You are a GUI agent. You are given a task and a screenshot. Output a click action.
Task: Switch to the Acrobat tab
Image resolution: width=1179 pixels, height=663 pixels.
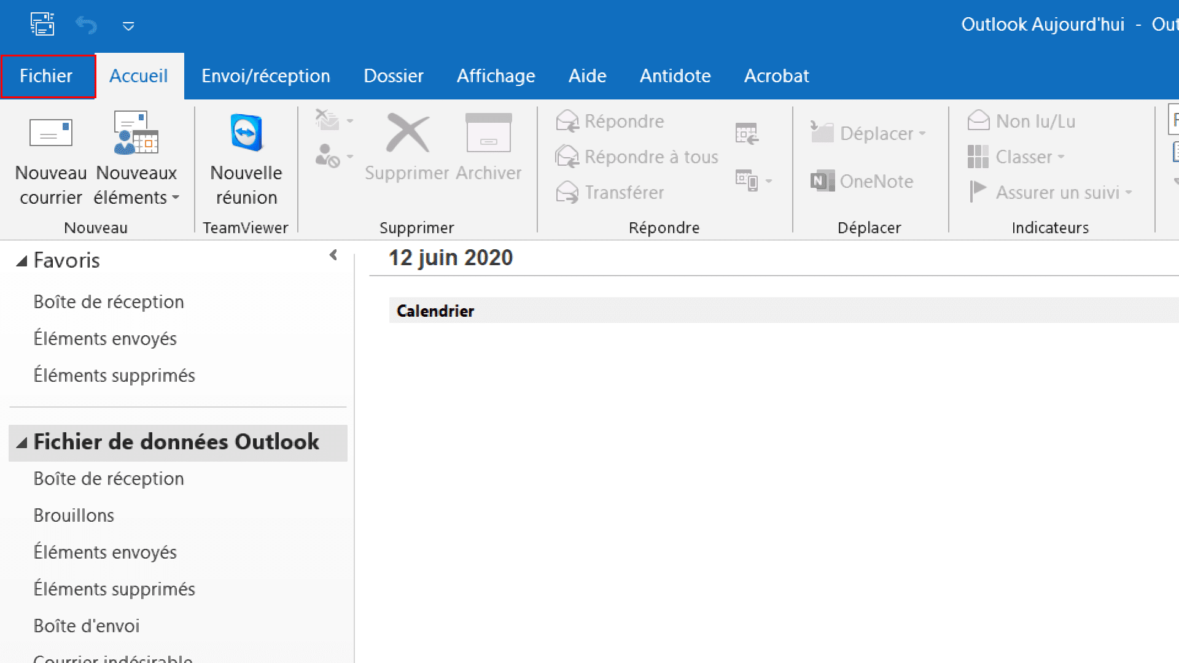777,76
